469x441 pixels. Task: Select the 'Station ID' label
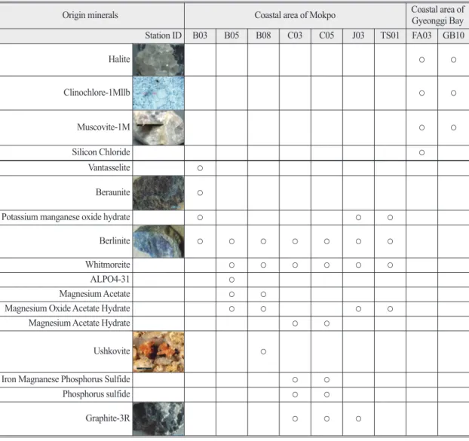tap(164, 35)
